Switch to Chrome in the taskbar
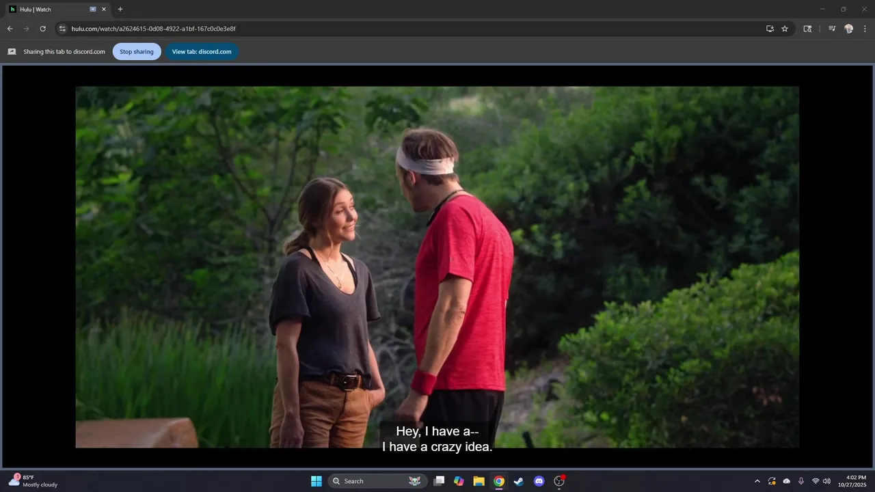 pos(499,481)
